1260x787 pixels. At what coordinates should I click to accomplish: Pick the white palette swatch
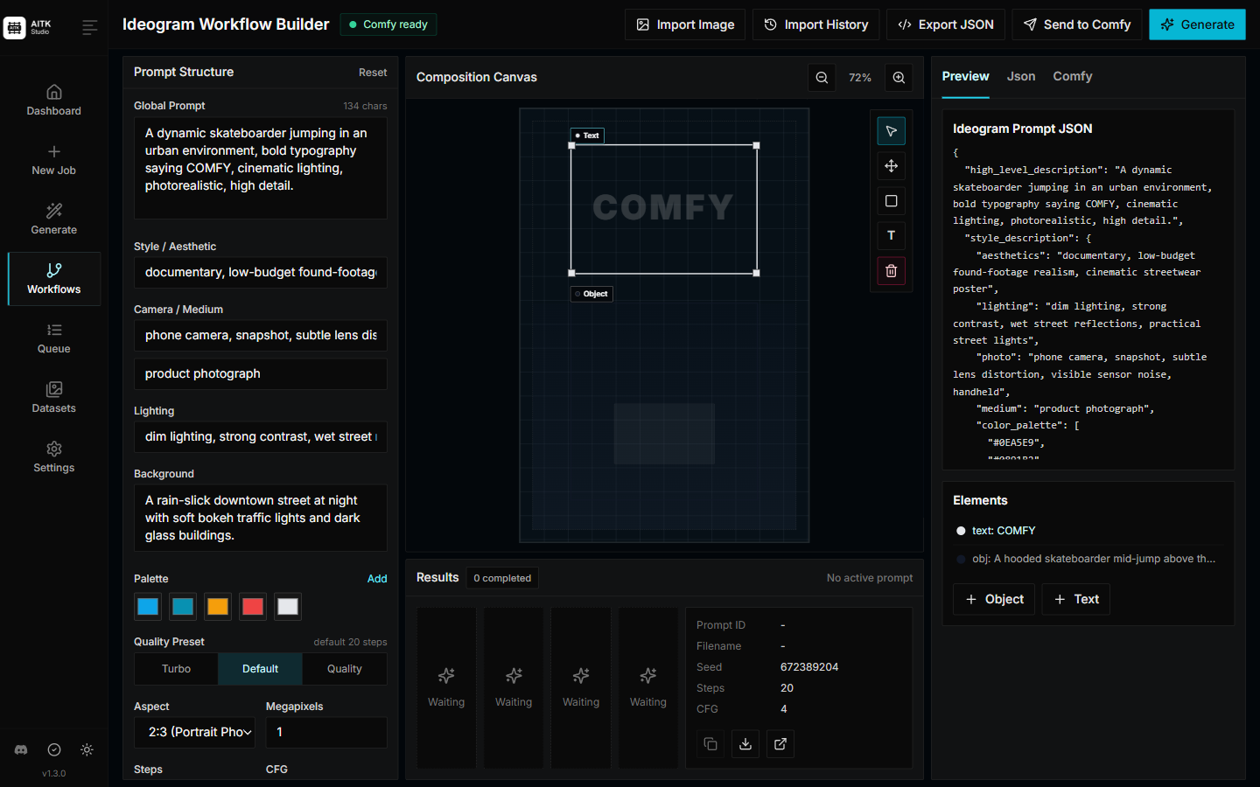click(x=288, y=606)
